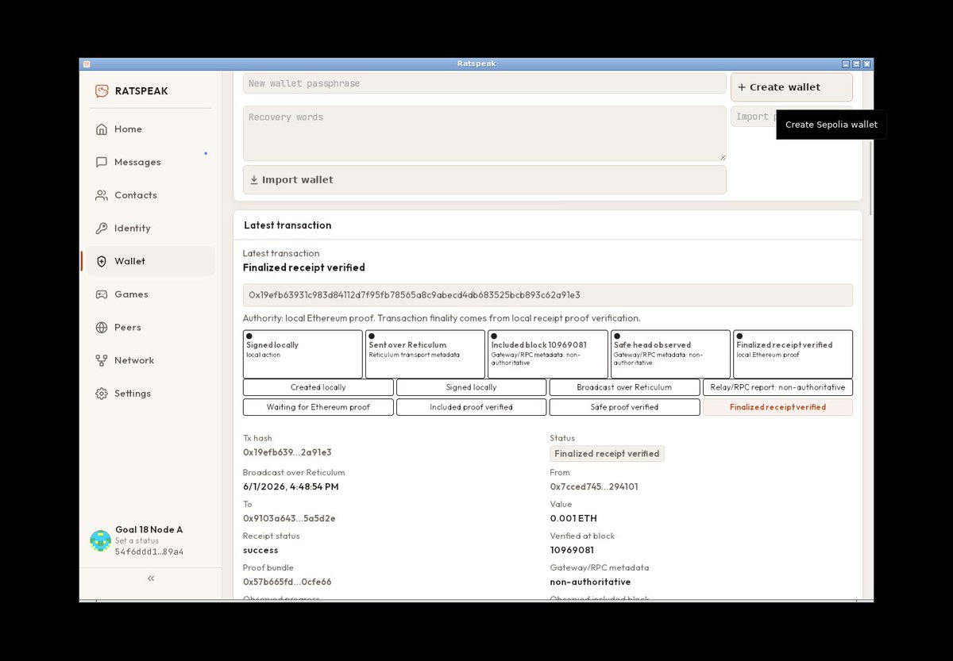Click Relay/RPC report non-authoritative chip
This screenshot has height=661, width=953.
[x=777, y=387]
